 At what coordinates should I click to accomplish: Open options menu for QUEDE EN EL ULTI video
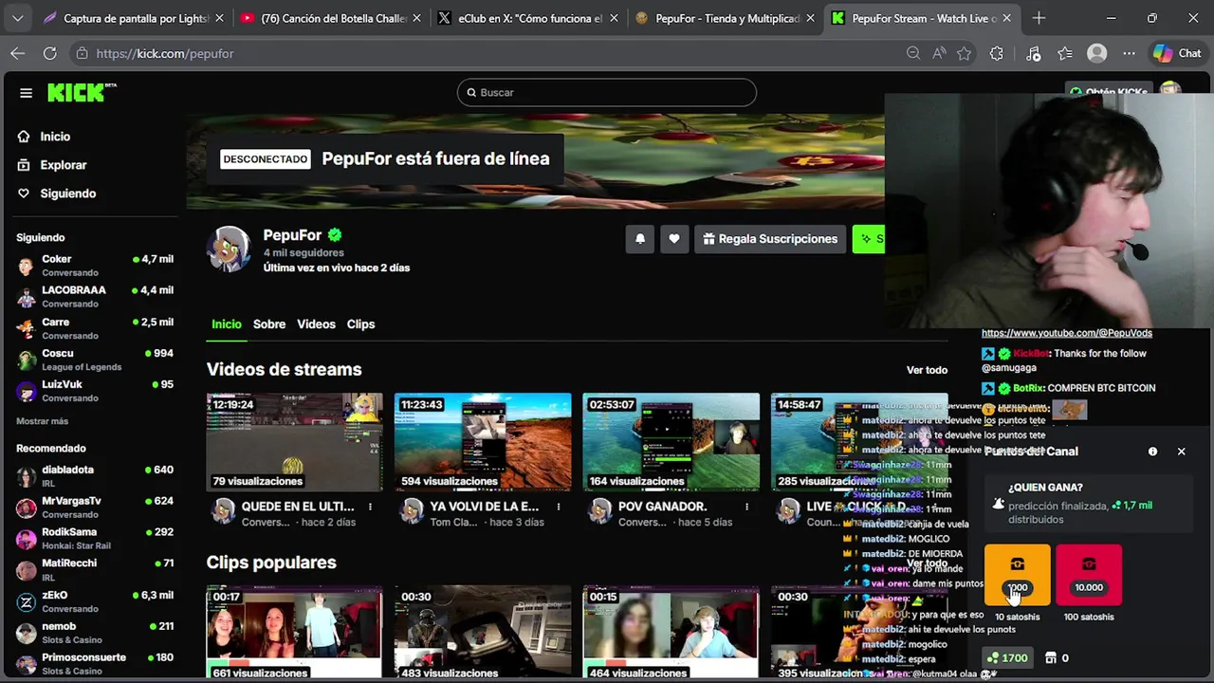click(370, 508)
